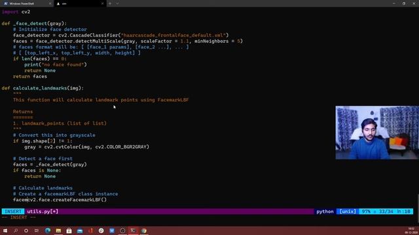Open a new terminal tab with plus
The height and width of the screenshot is (235, 419).
pos(110,4)
